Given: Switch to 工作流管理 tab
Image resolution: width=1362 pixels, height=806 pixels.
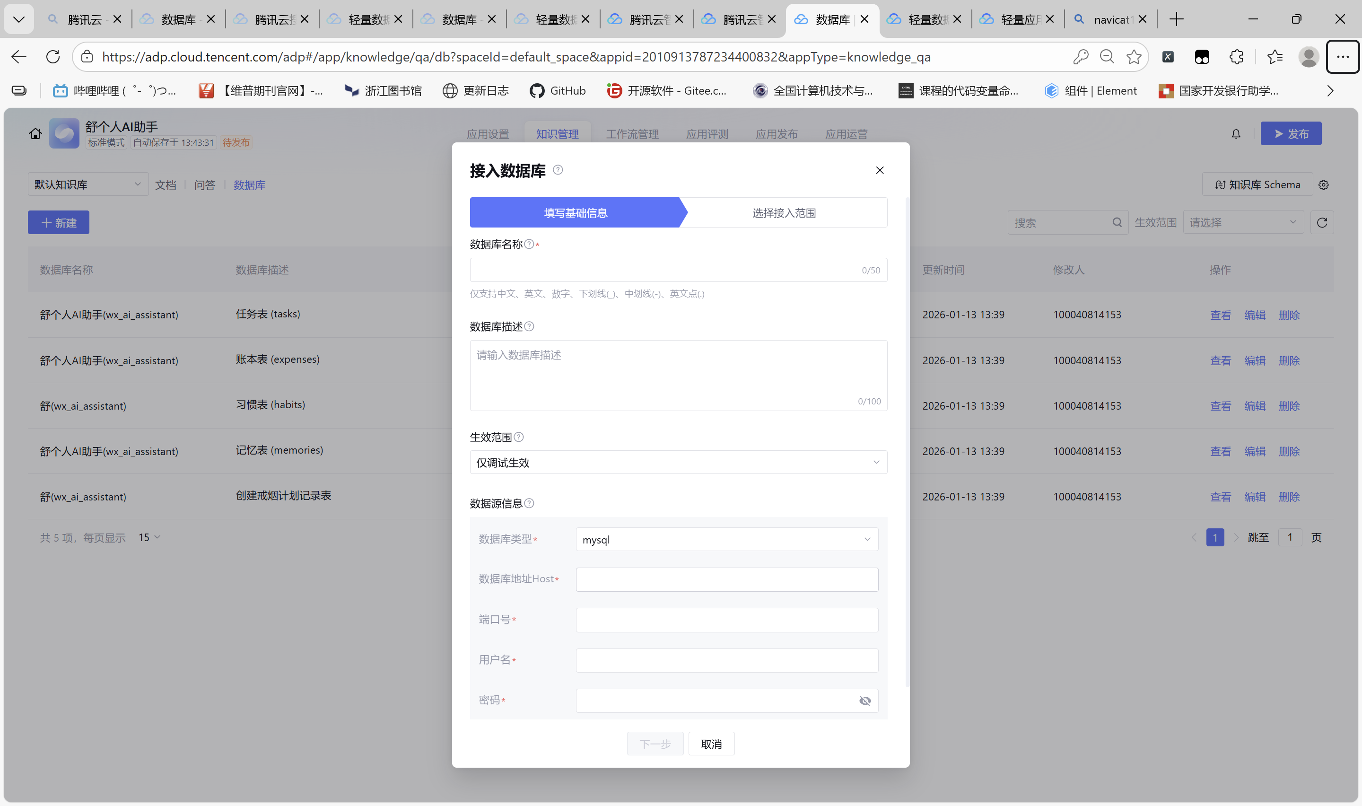Looking at the screenshot, I should pos(632,133).
